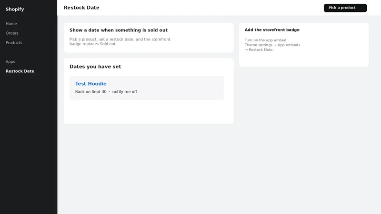Click the 'Dates you have set' heading
Screen dimensions: 381x214
point(95,67)
